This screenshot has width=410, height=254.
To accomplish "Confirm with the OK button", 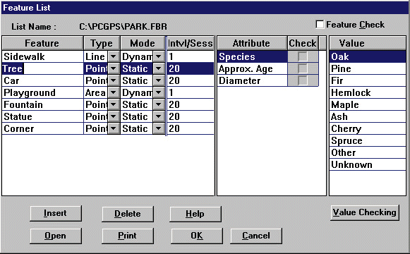I will [x=197, y=236].
